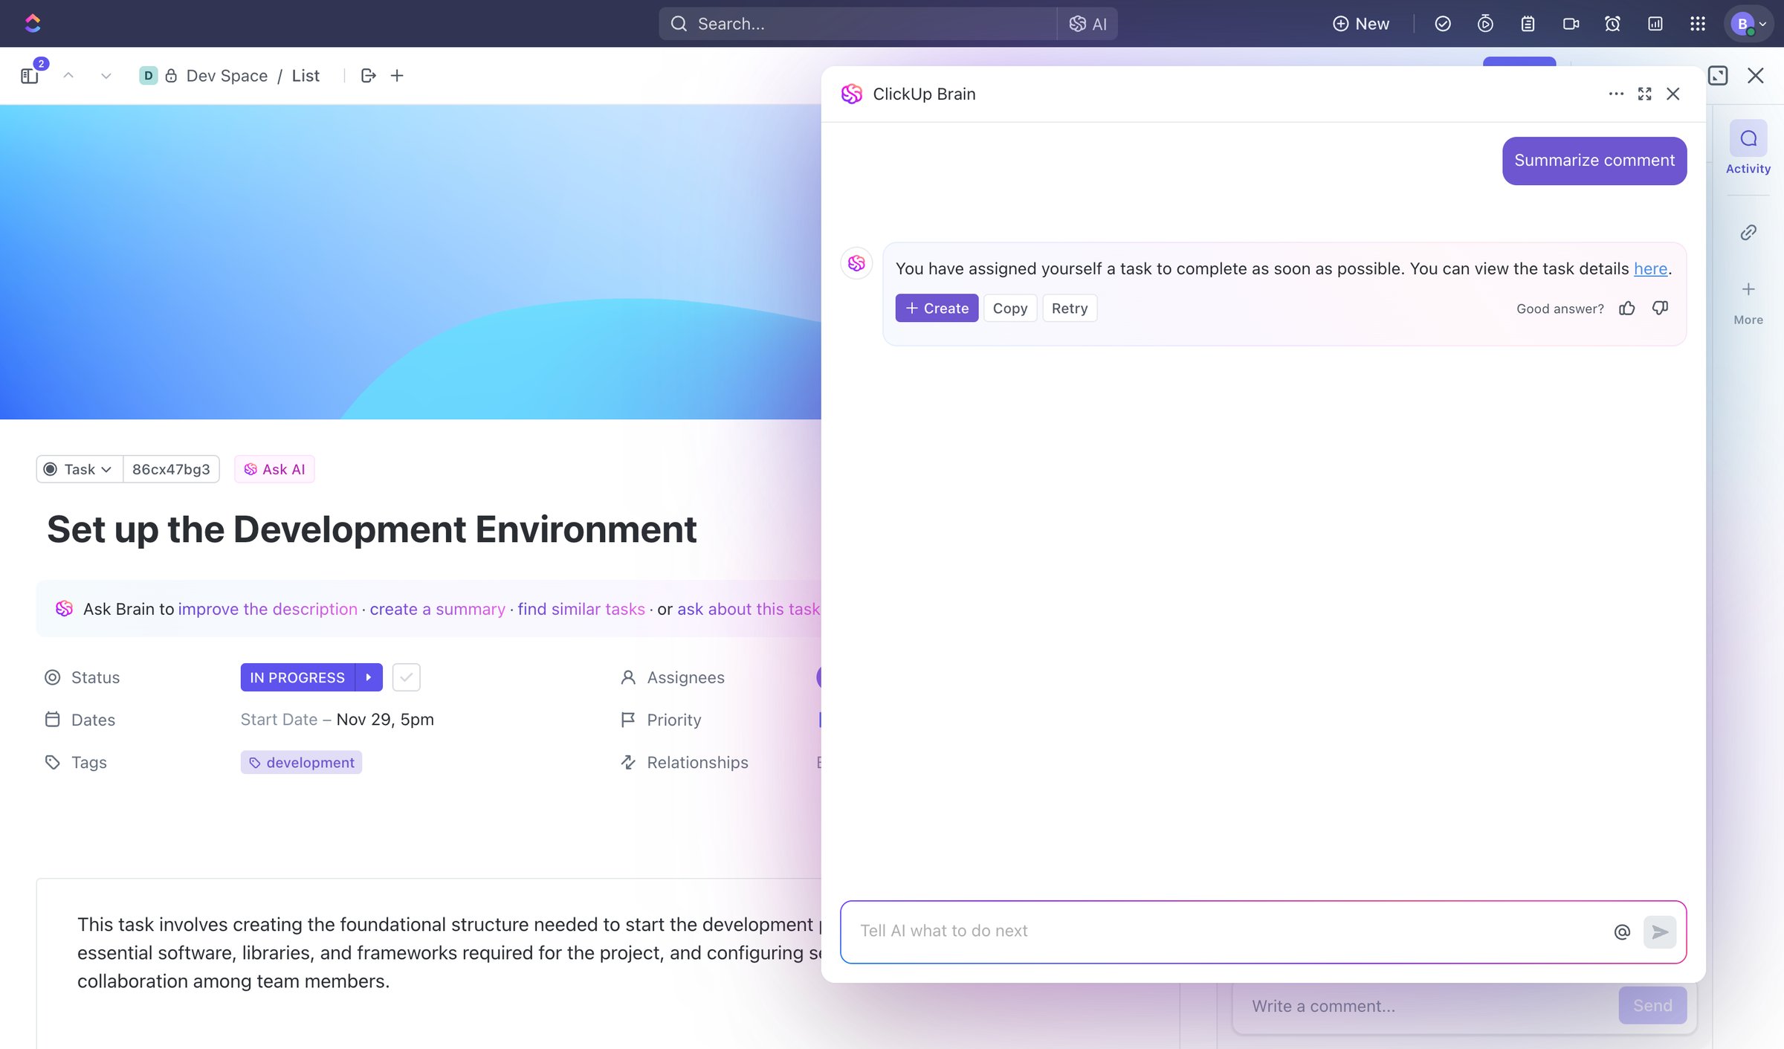
Task: Click the Relationships field label
Action: tap(697, 762)
